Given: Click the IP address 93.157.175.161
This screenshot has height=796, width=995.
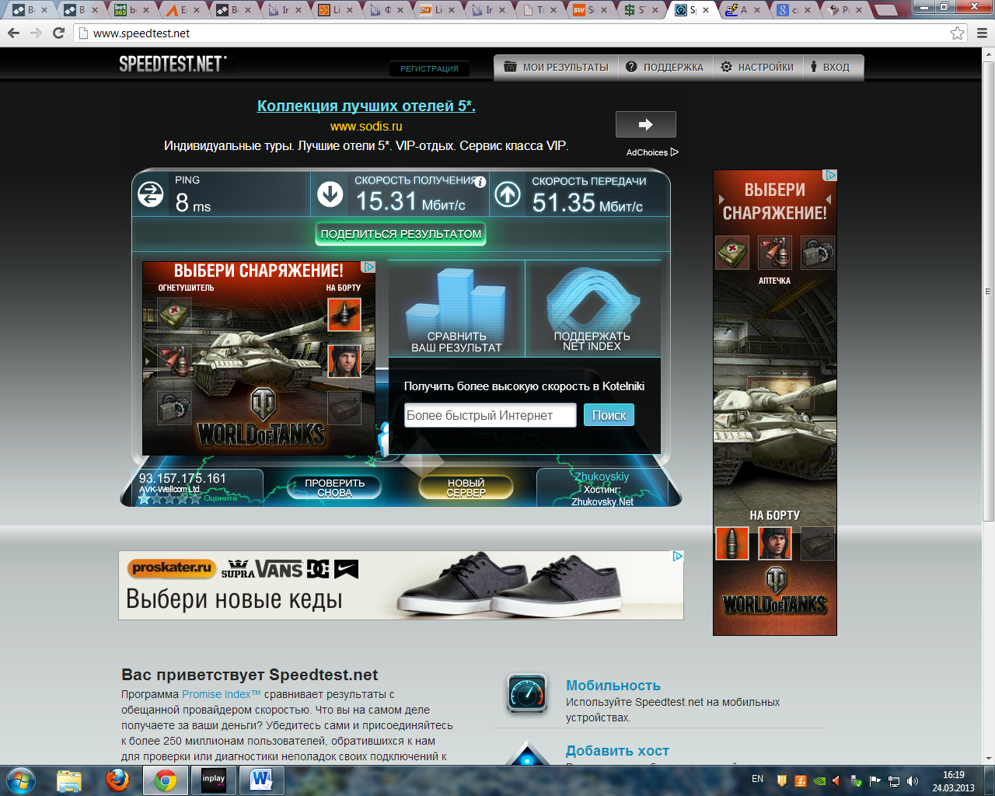Looking at the screenshot, I should [x=182, y=478].
